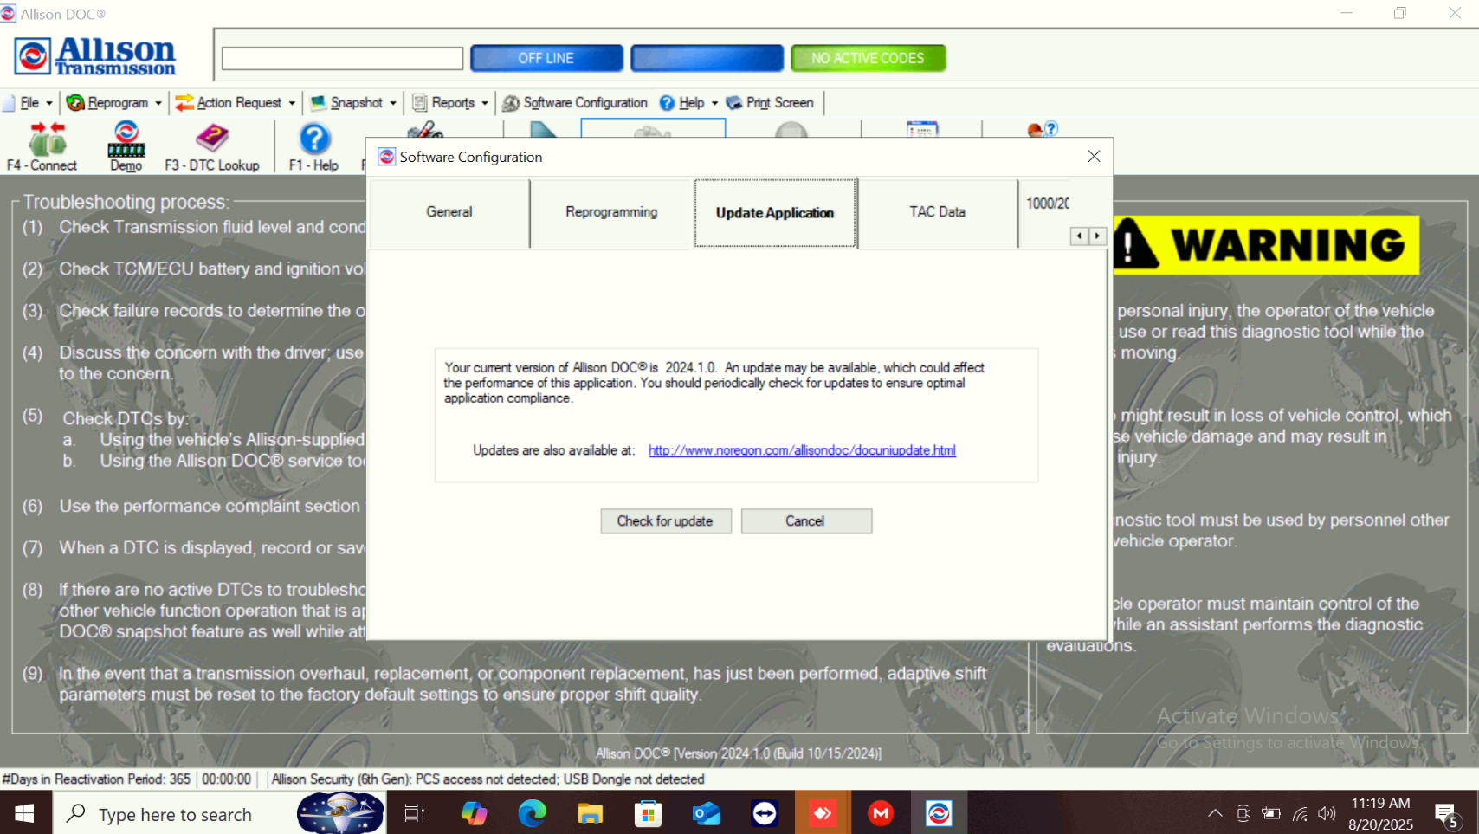Open the Windows Start menu

[24, 813]
